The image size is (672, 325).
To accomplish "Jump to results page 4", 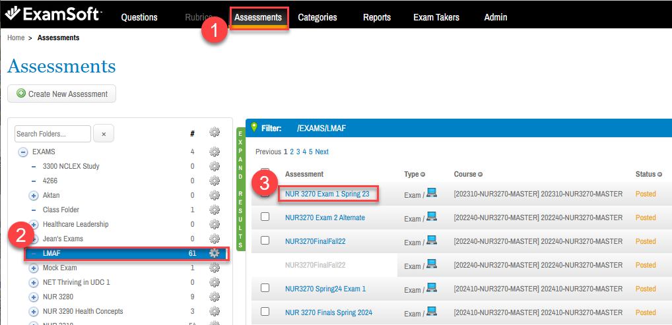I will click(304, 152).
